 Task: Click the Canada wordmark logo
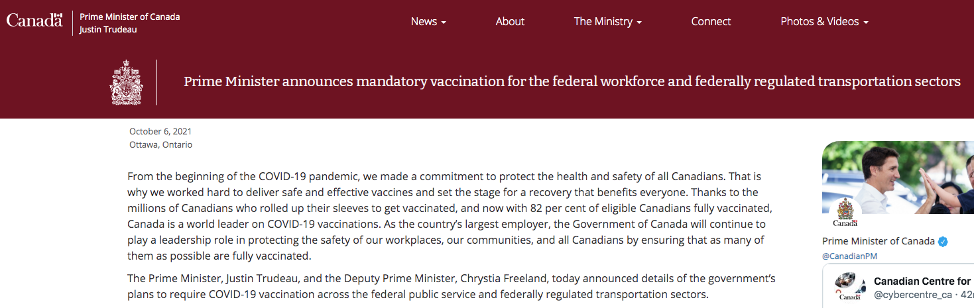click(34, 21)
